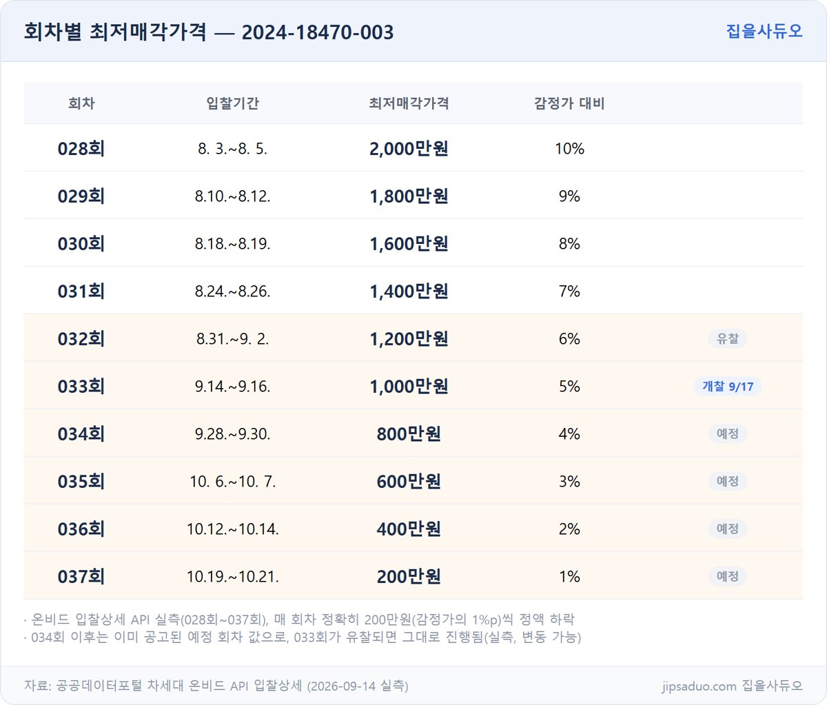Click the 5% appraisal ratio
The width and height of the screenshot is (827, 705).
tap(569, 386)
